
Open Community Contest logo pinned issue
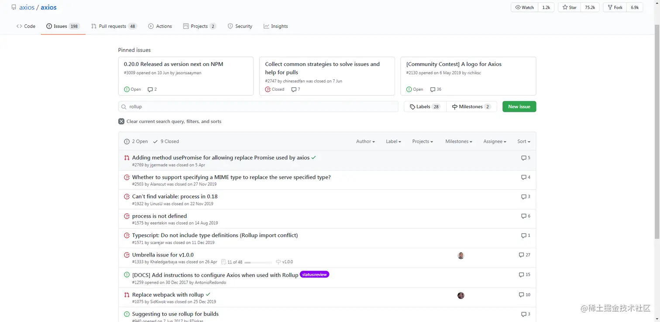[454, 64]
